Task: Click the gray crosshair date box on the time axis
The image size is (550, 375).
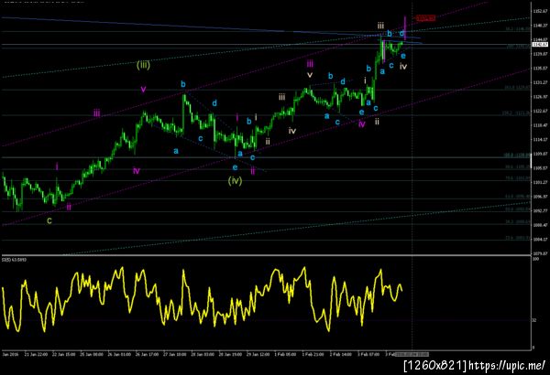Action: [x=412, y=354]
